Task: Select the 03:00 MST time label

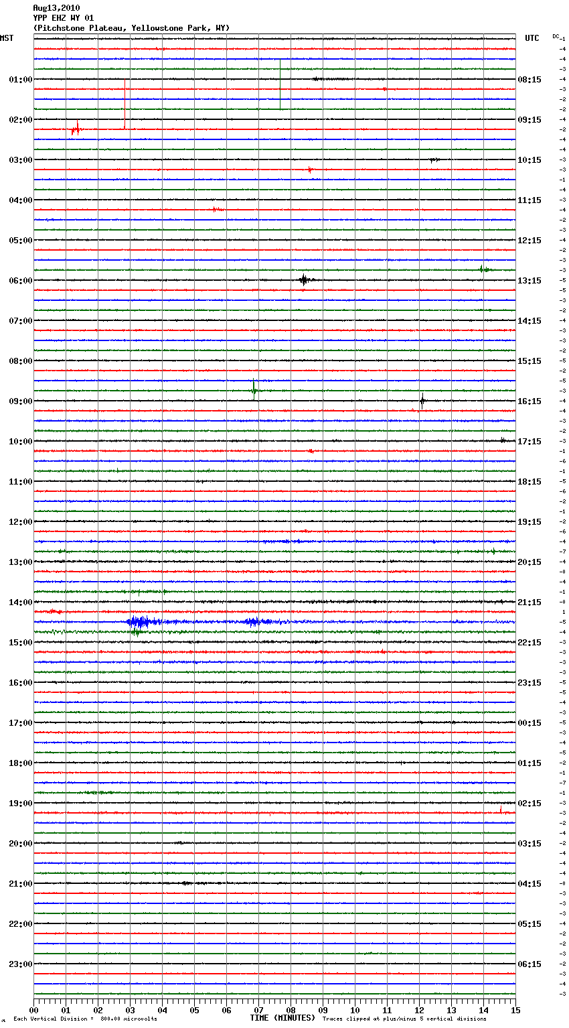Action: point(21,160)
